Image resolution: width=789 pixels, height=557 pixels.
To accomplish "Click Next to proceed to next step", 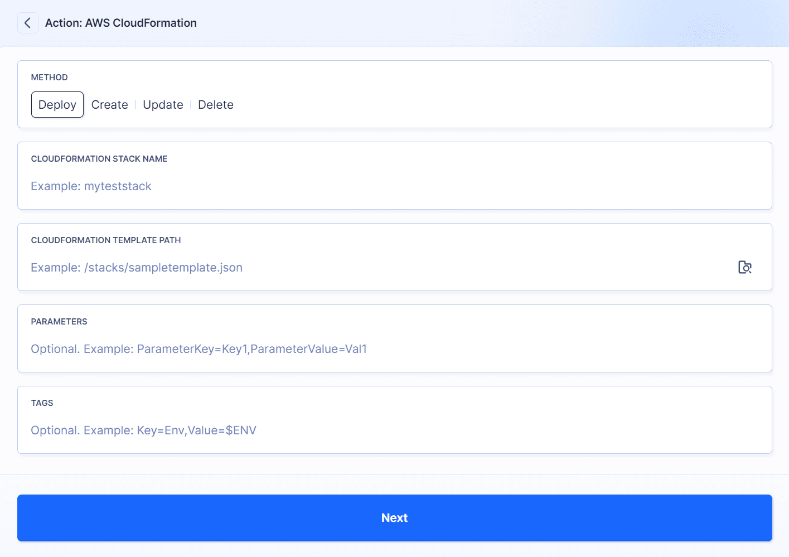I will click(x=394, y=517).
